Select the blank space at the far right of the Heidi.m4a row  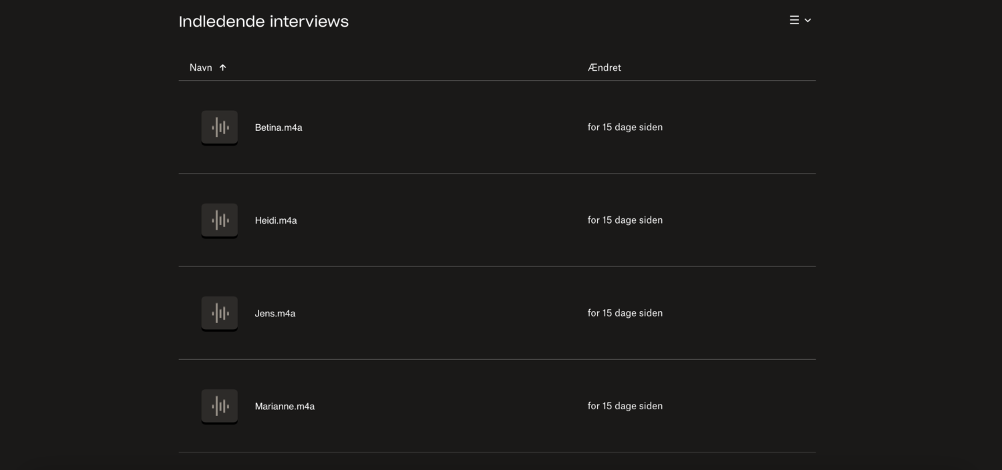768,220
